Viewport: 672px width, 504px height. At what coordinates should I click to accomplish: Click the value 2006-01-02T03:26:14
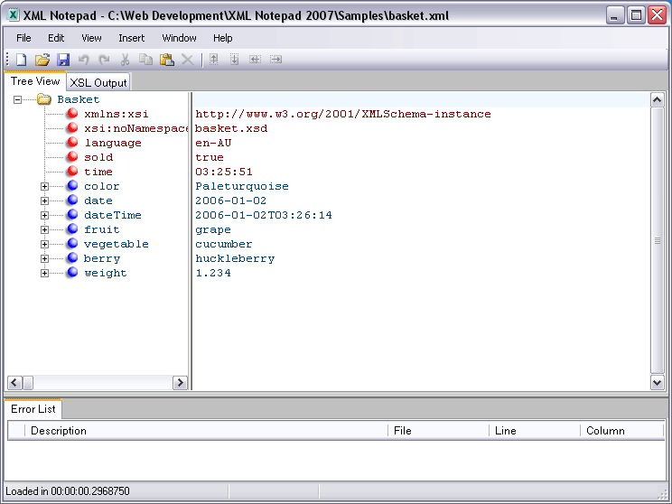tap(264, 215)
